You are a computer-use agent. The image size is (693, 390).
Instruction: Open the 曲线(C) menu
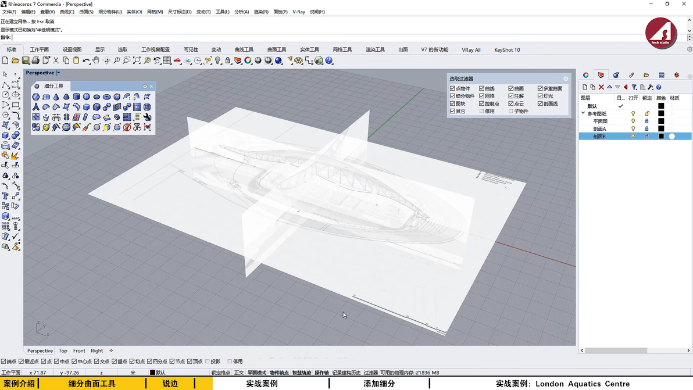tap(67, 12)
